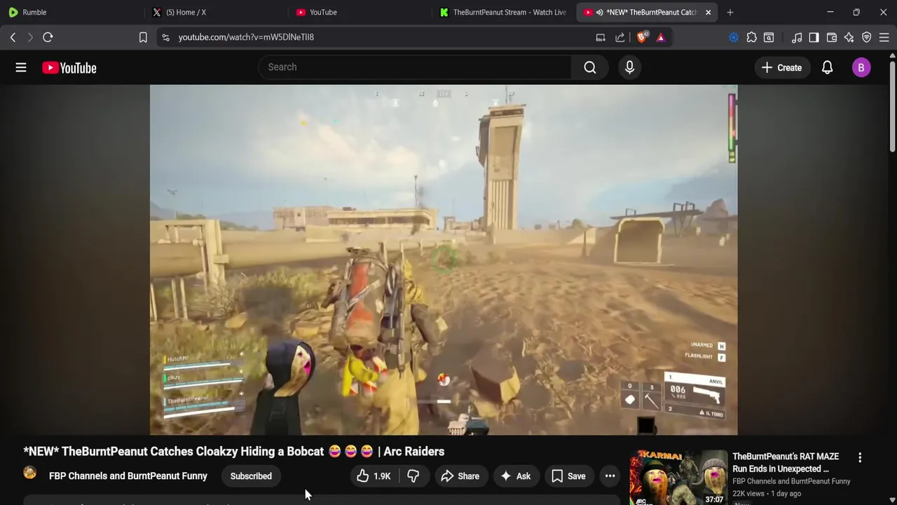Image resolution: width=897 pixels, height=505 pixels.
Task: Ask AI about this video
Action: pyautogui.click(x=515, y=476)
